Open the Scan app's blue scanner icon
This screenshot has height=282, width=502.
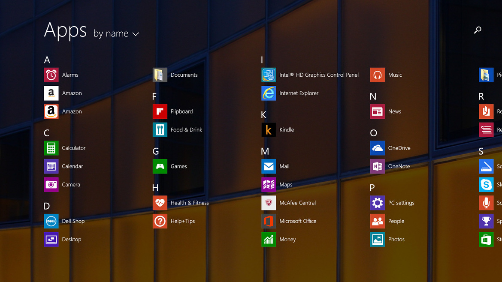[x=486, y=166]
